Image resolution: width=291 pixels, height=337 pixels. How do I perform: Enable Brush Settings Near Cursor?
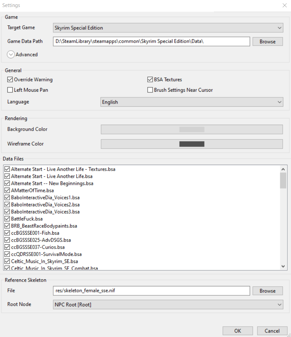coord(150,90)
